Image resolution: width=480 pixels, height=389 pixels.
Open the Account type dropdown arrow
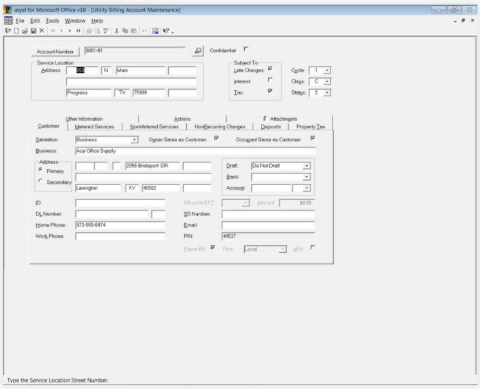pos(307,188)
